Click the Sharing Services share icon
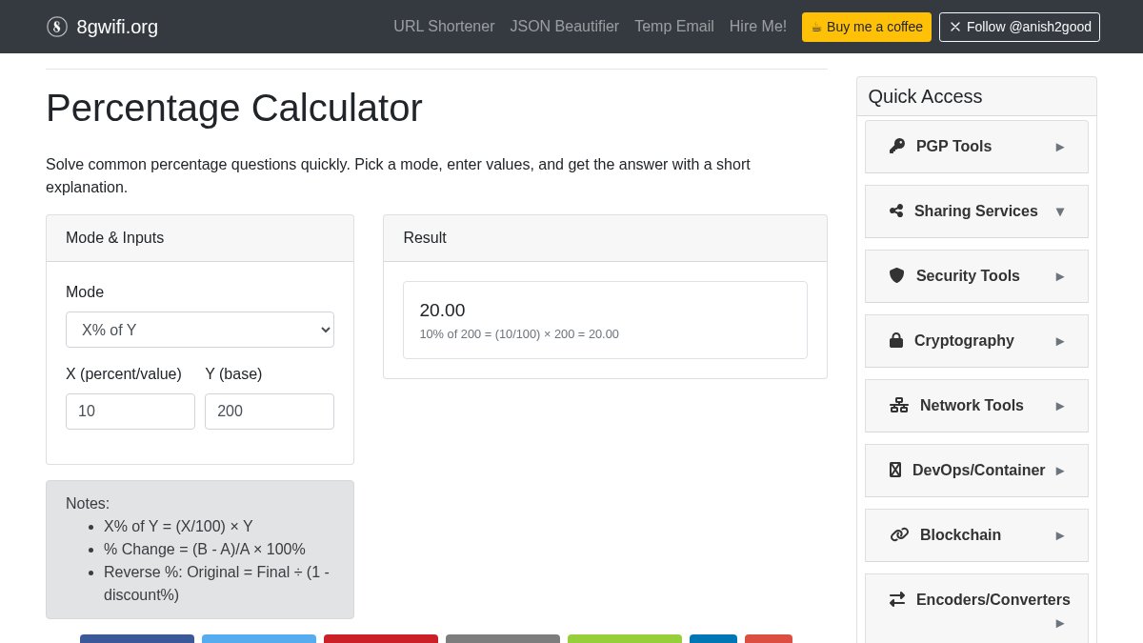Viewport: 1143px width, 643px height. (x=896, y=211)
